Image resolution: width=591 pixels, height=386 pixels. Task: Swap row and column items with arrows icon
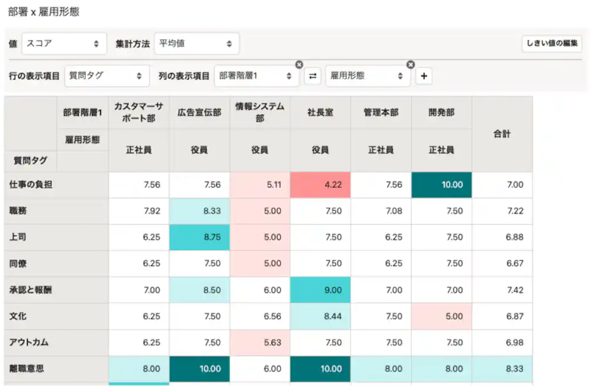coord(313,76)
